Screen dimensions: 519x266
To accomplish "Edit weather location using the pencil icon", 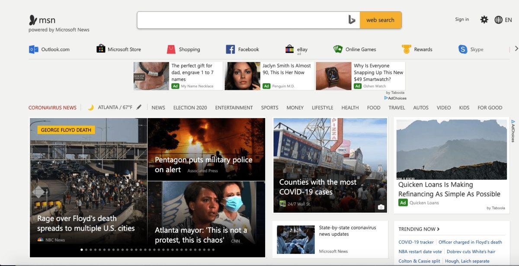I will click(x=138, y=106).
